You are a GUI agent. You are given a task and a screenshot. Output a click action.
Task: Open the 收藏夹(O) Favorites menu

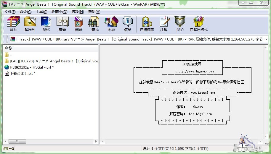[60, 12]
